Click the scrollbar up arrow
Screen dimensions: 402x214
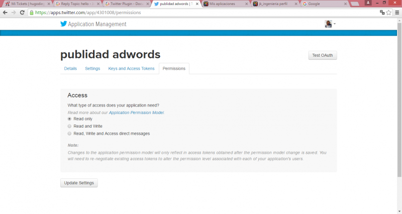[x=399, y=20]
